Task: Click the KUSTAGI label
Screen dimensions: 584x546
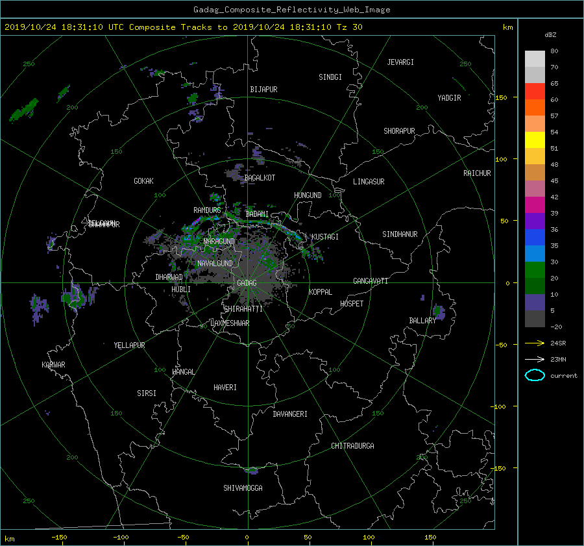Action: coord(325,237)
